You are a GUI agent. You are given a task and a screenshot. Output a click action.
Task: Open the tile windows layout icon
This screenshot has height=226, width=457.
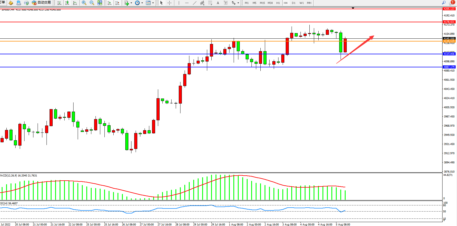(x=100, y=3)
